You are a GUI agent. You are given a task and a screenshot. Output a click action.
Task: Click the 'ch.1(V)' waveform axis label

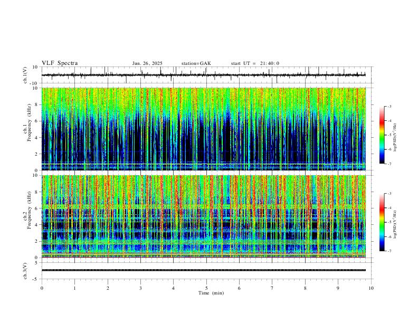coord(25,75)
